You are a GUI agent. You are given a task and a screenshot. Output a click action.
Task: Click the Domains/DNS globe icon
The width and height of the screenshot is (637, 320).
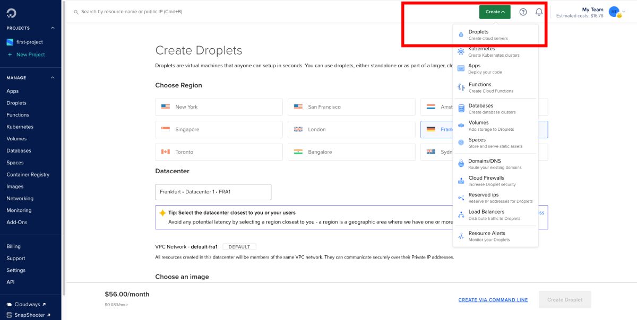tap(461, 164)
